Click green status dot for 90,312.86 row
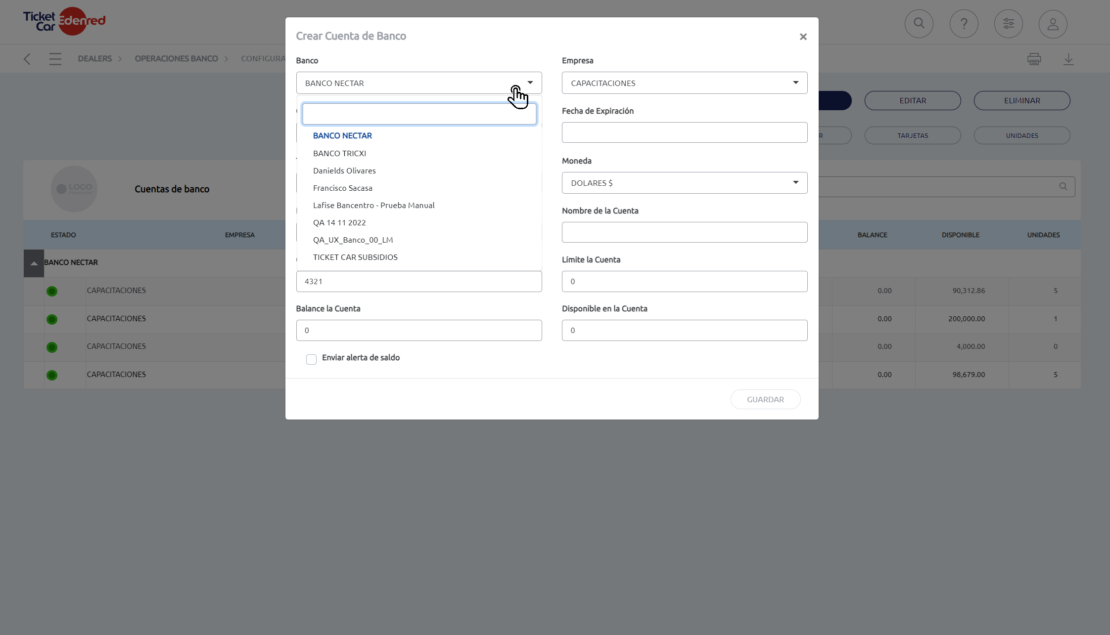The height and width of the screenshot is (635, 1110). click(52, 291)
